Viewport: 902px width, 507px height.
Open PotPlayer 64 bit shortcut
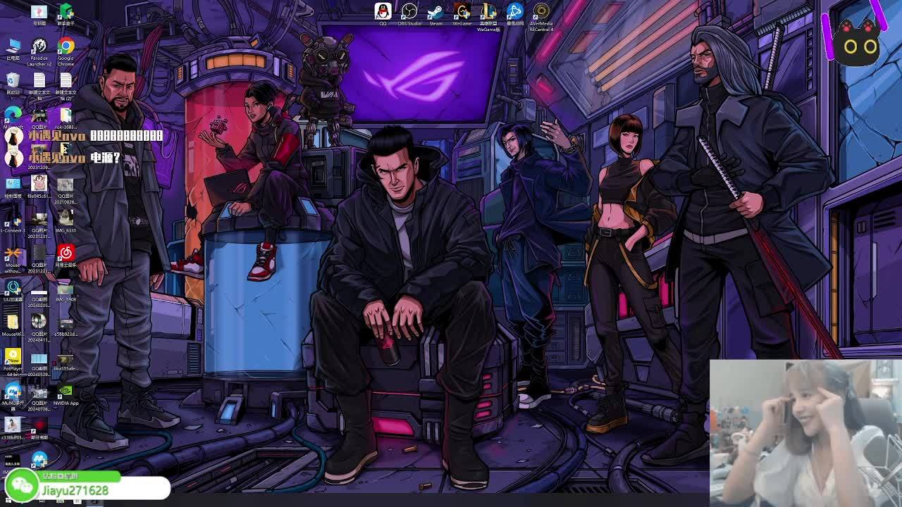[x=13, y=358]
